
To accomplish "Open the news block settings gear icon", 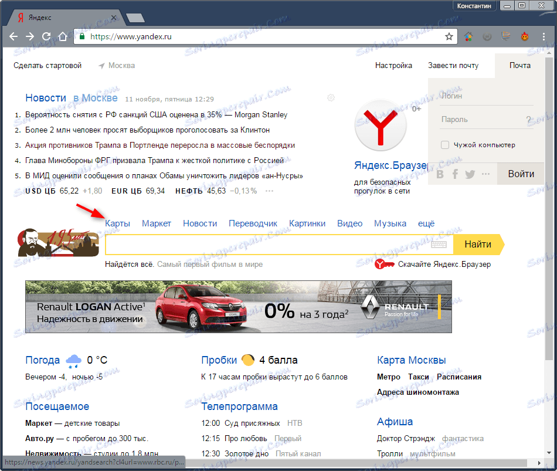I will tap(331, 98).
